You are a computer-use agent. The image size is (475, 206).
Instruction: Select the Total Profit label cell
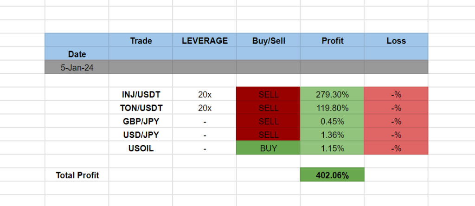coord(77,175)
